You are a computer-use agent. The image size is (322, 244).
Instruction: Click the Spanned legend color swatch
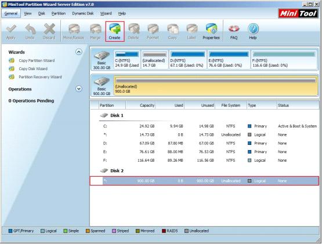tap(88, 231)
